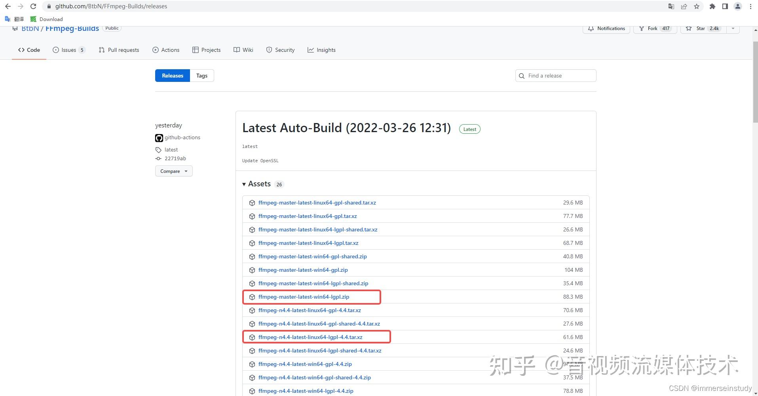
Task: Open the Pull requests tab
Action: point(119,50)
